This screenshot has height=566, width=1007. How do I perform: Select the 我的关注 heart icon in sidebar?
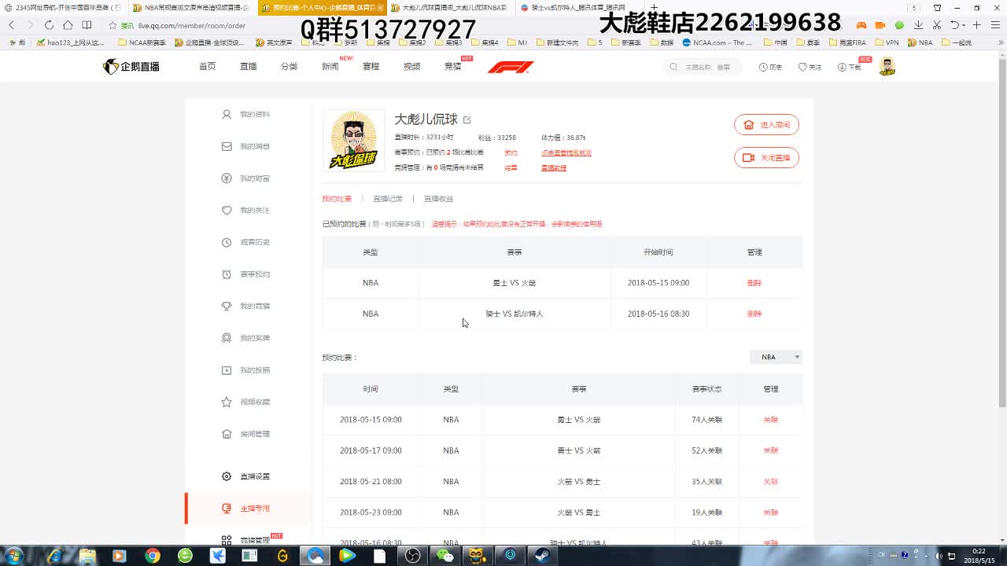227,211
